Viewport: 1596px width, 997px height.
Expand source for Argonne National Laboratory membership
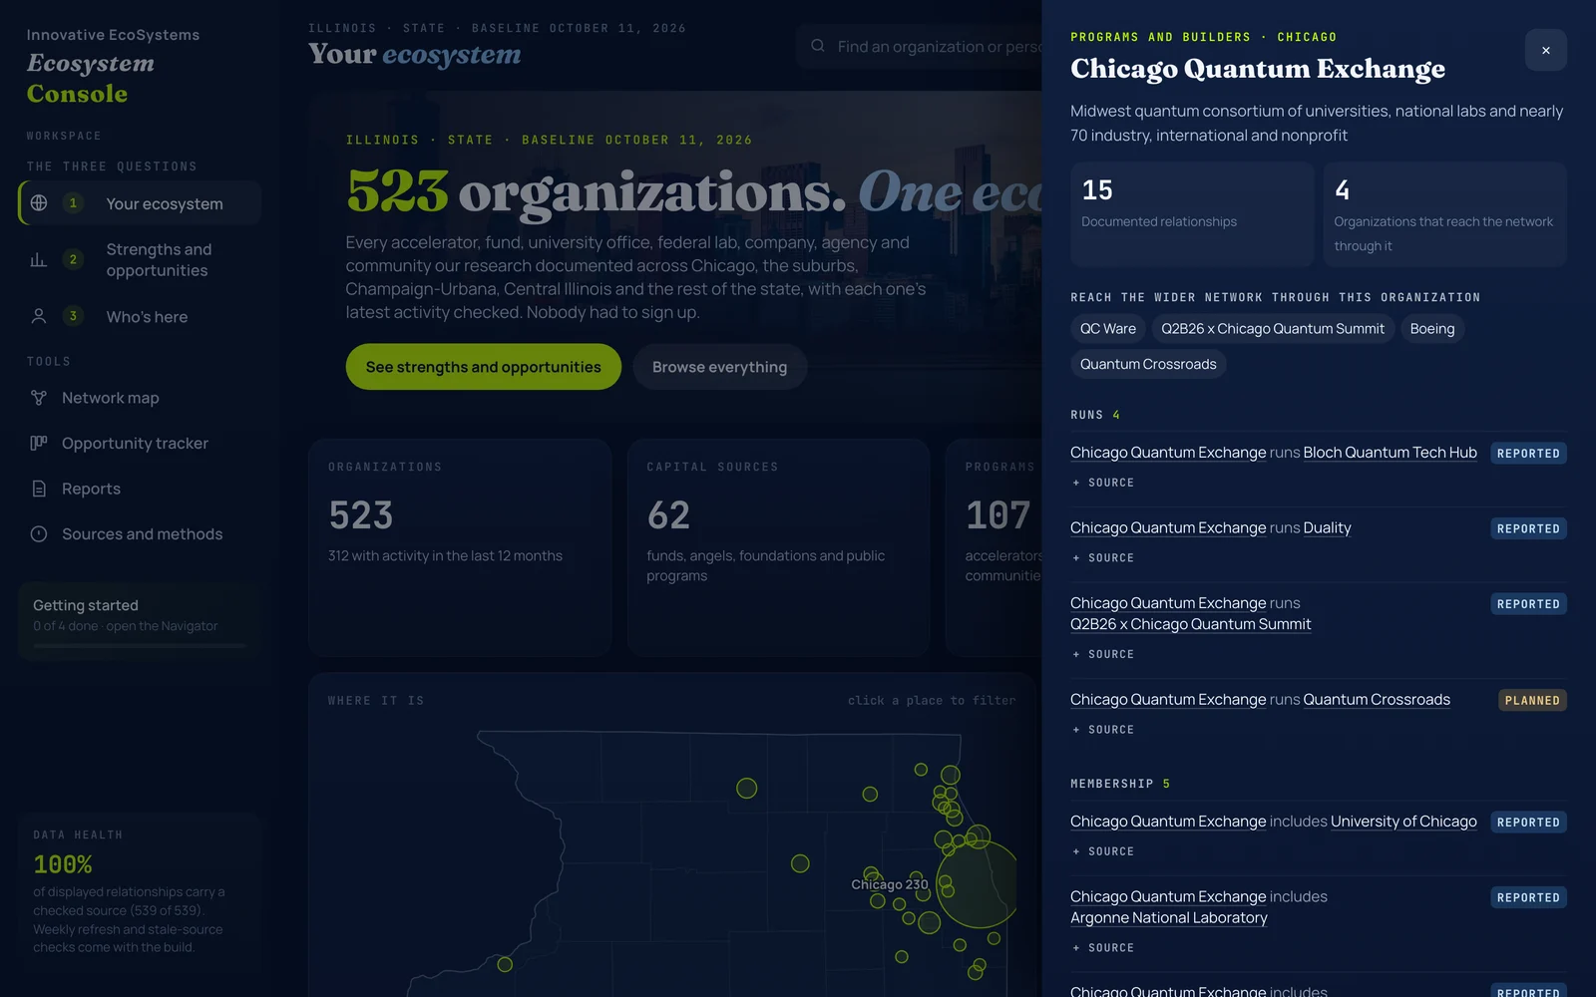pos(1103,948)
